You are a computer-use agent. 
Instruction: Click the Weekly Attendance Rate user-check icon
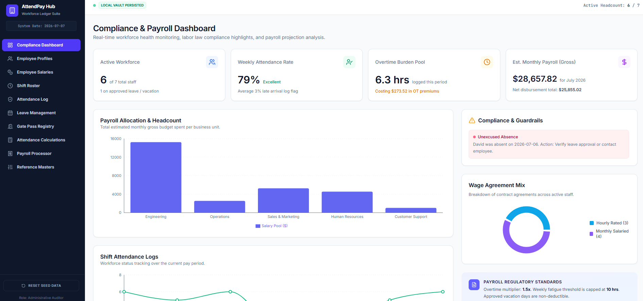pos(349,62)
